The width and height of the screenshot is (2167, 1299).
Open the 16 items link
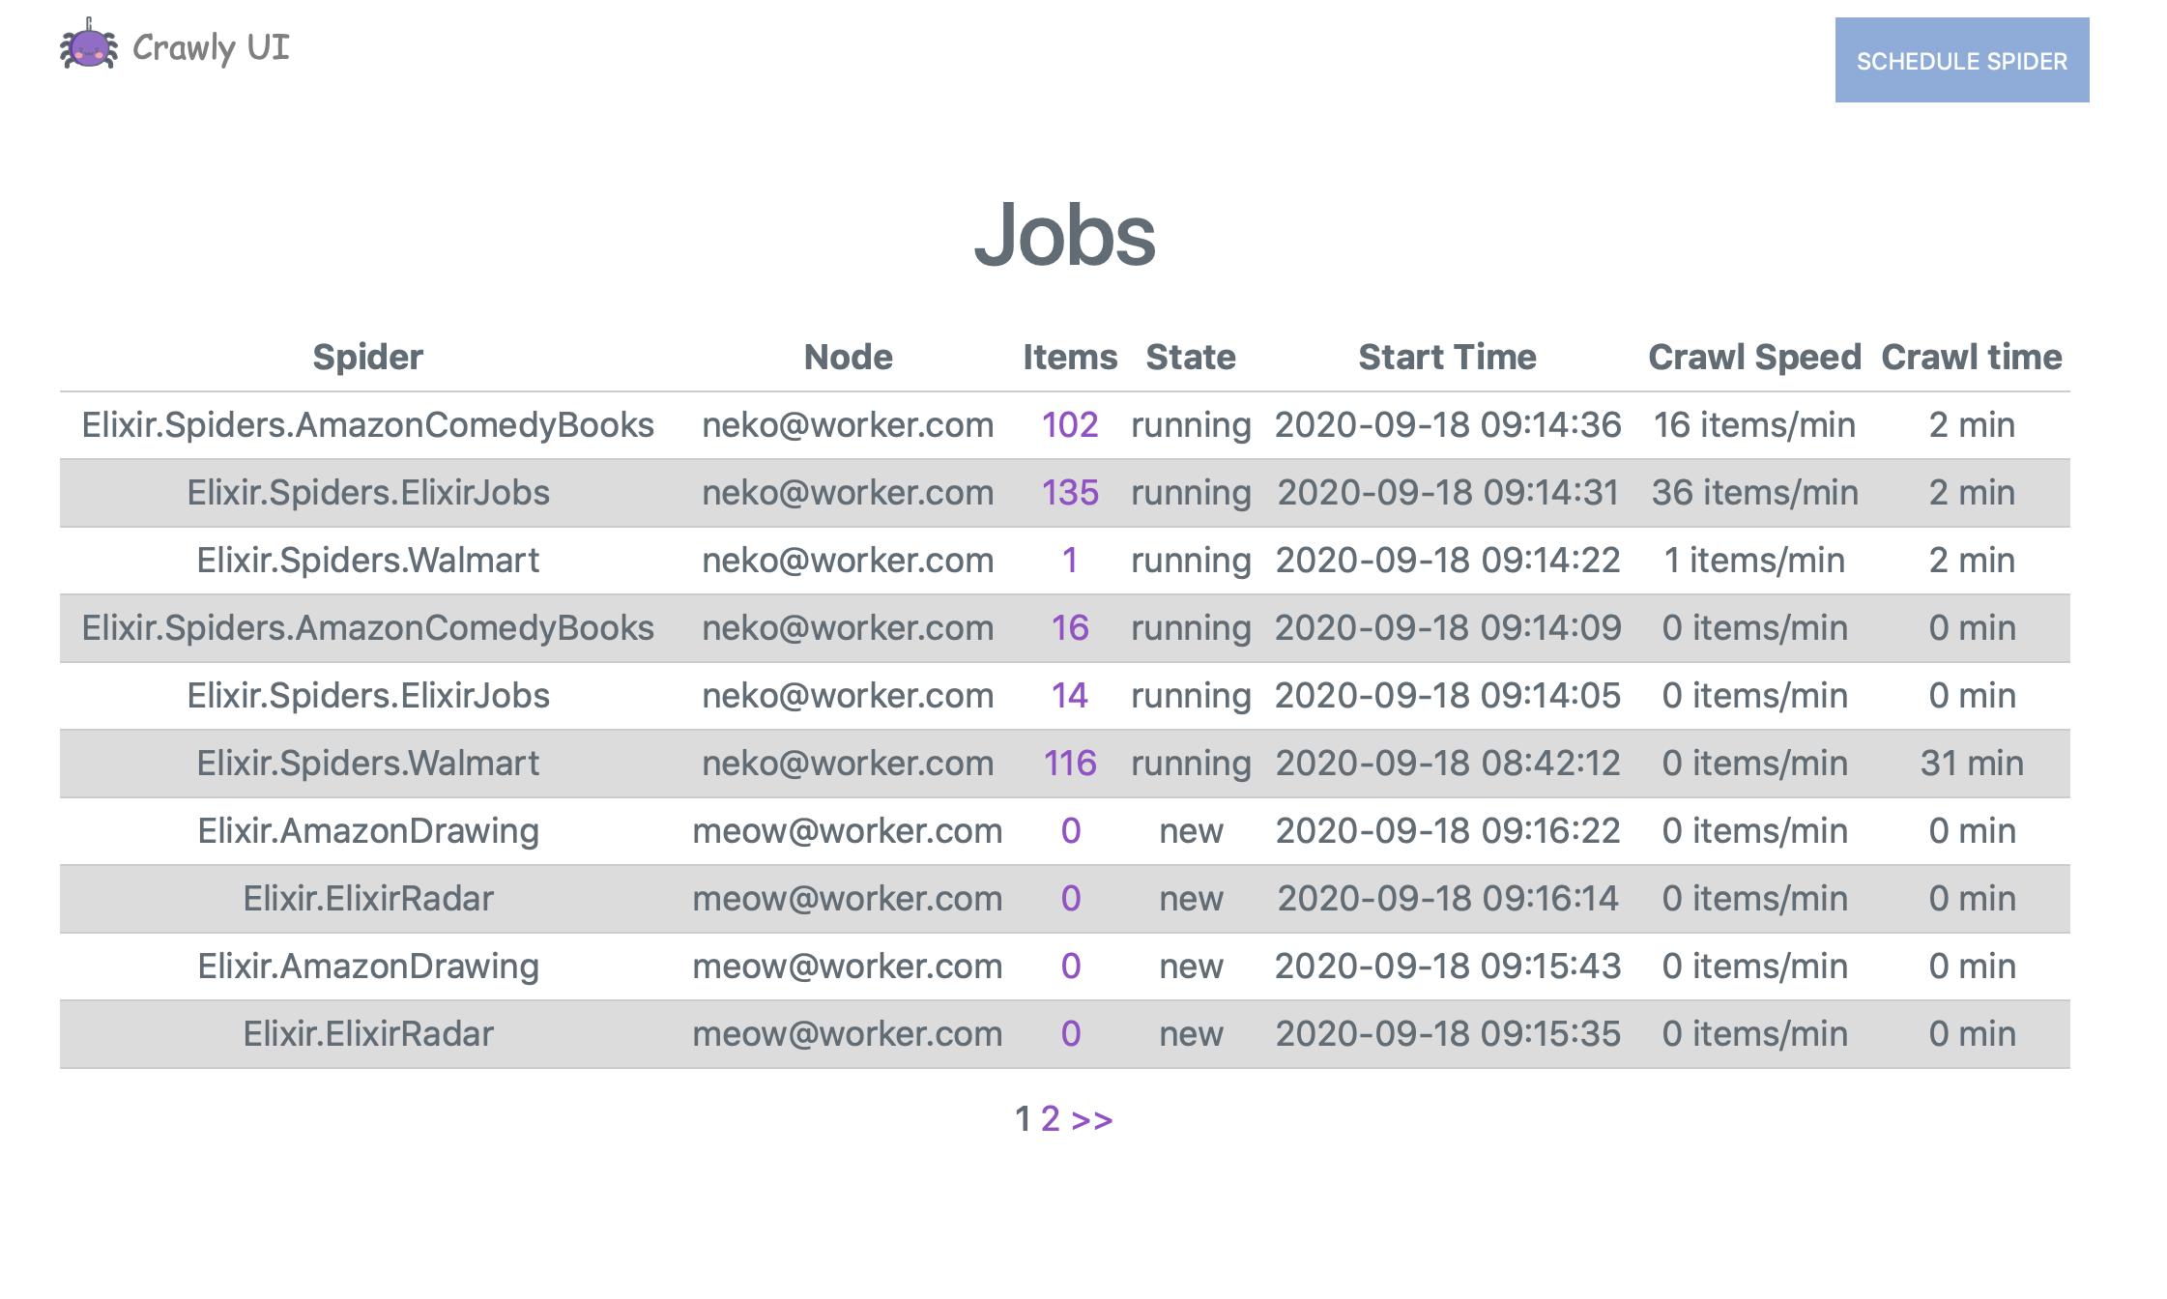click(1069, 628)
